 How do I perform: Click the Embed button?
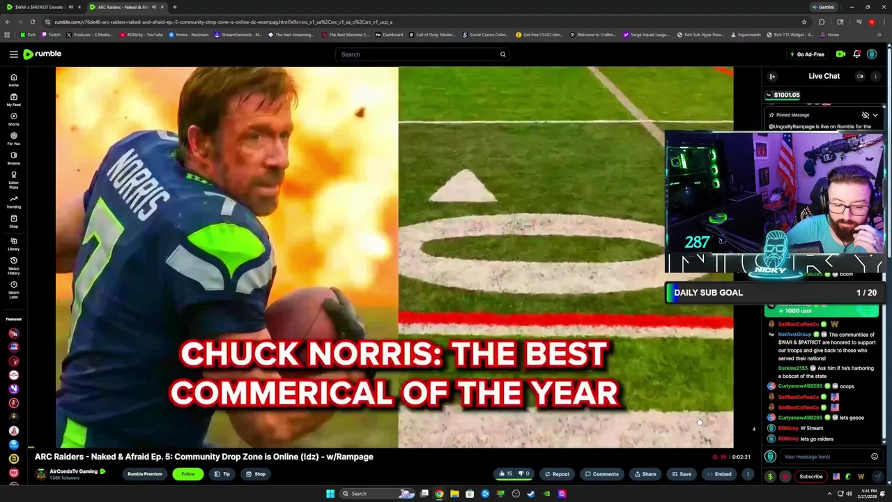point(718,474)
